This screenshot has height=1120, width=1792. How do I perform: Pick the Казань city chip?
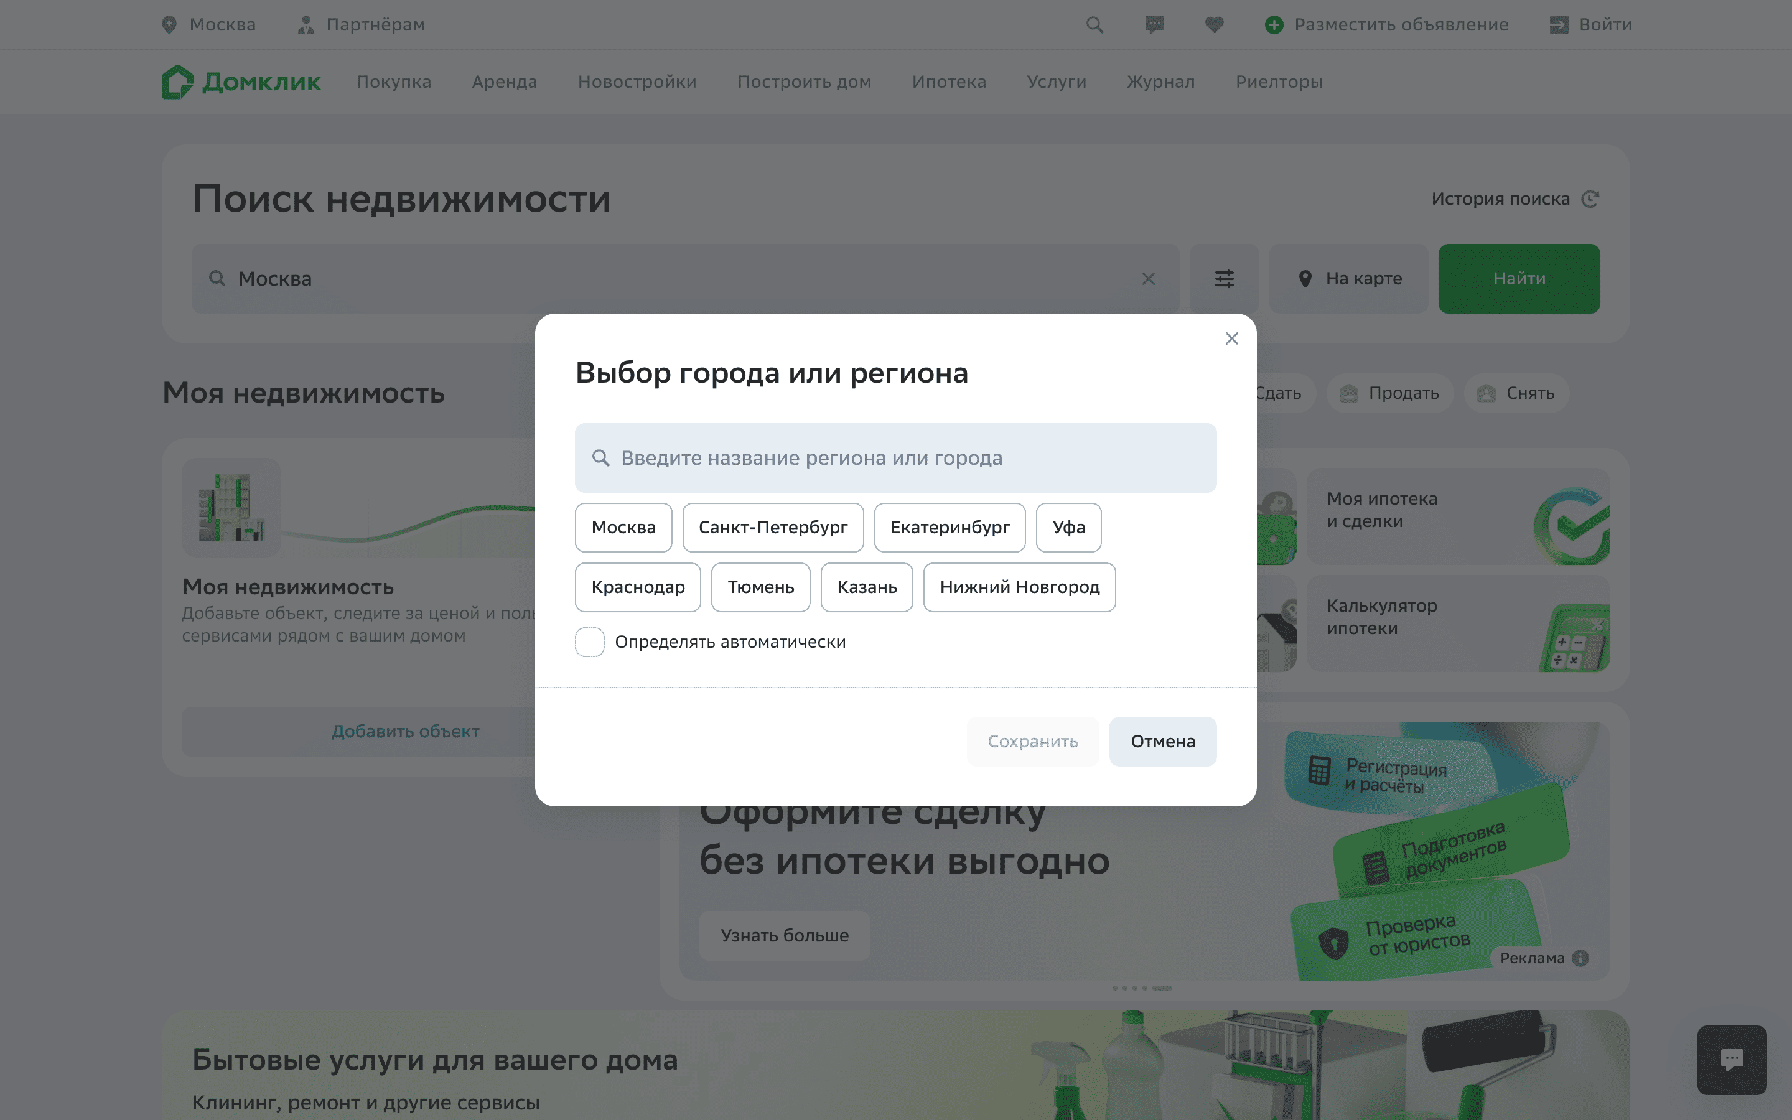click(866, 587)
